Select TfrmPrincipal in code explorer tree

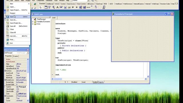tap(41, 19)
